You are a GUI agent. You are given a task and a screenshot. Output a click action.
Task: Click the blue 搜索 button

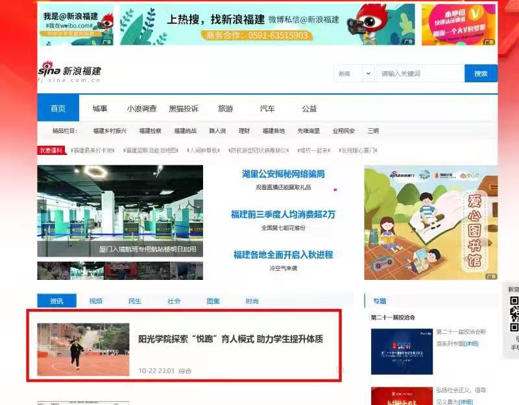481,73
